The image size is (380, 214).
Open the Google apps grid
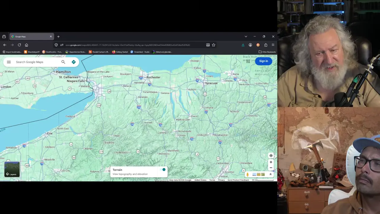pyautogui.click(x=248, y=61)
